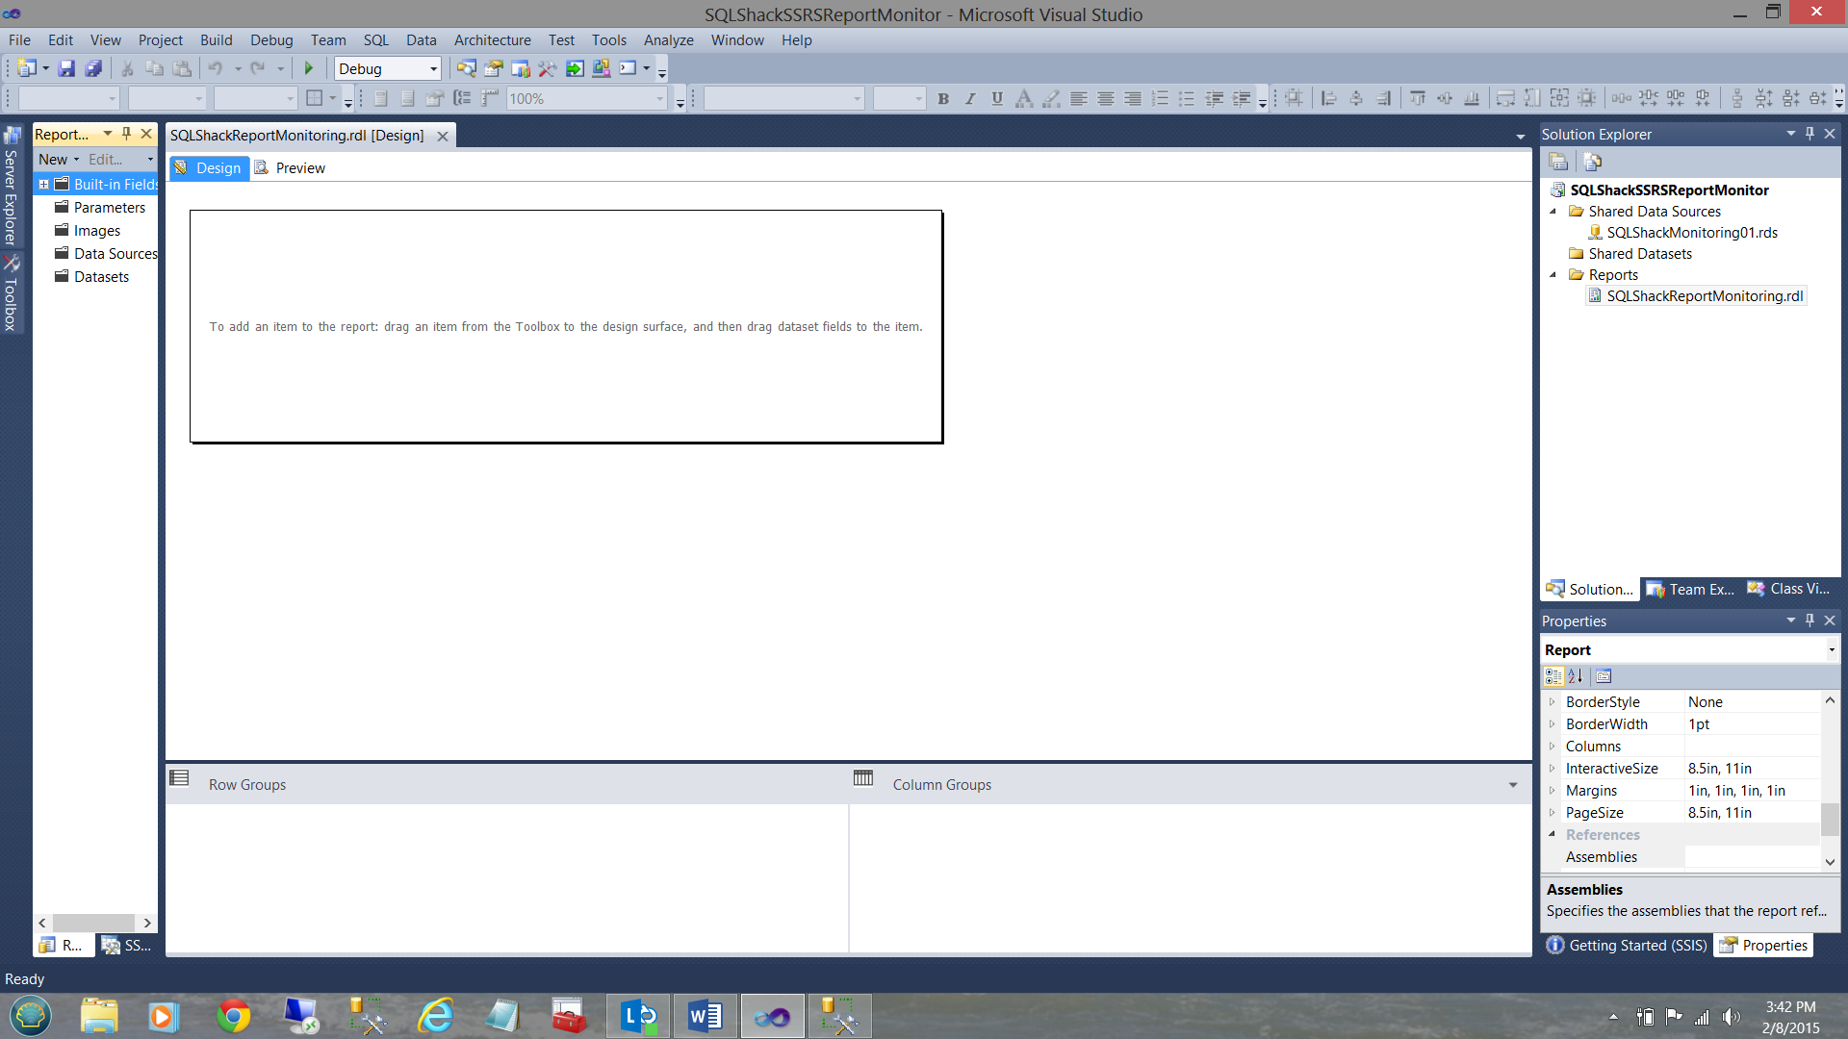Click the Row Groups icon
The height and width of the screenshot is (1039, 1848).
coord(180,778)
